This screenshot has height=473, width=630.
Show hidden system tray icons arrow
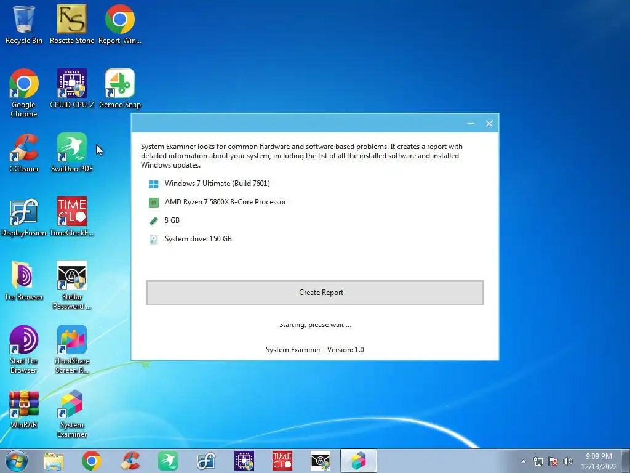[x=523, y=461]
